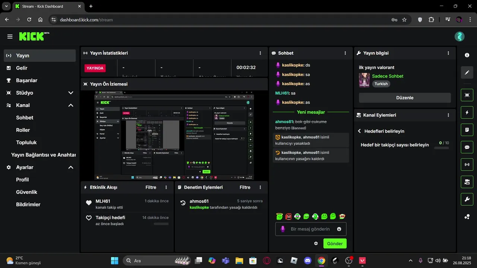Collapse the Kanal section in the sidebar
This screenshot has width=477, height=268.
point(71,105)
